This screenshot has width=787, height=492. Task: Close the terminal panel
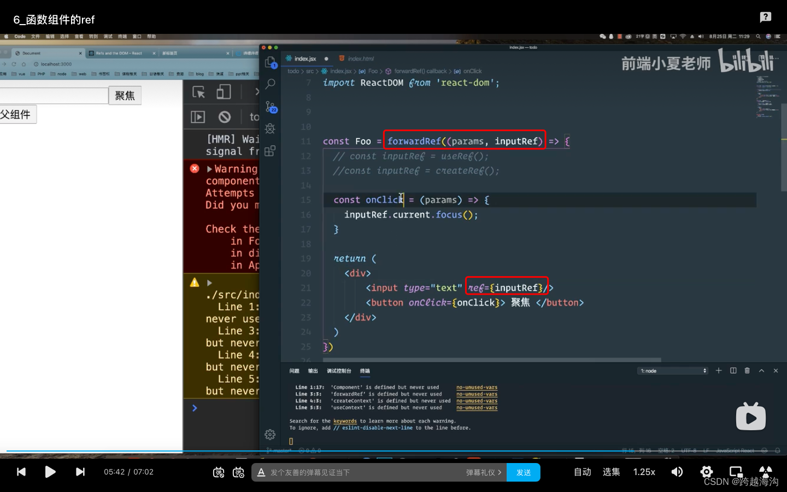[776, 371]
